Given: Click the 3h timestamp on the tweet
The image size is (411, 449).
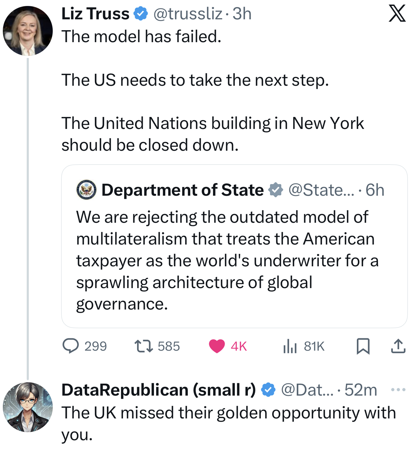Looking at the screenshot, I should tap(242, 14).
